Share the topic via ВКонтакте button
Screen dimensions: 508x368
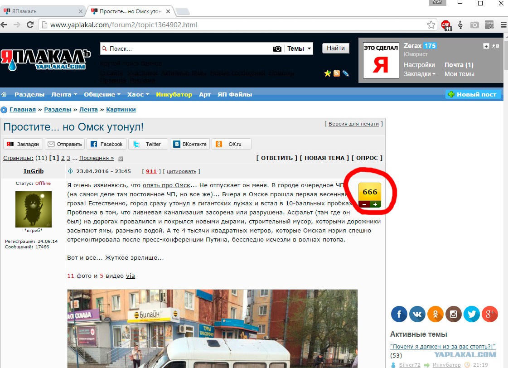pos(189,144)
